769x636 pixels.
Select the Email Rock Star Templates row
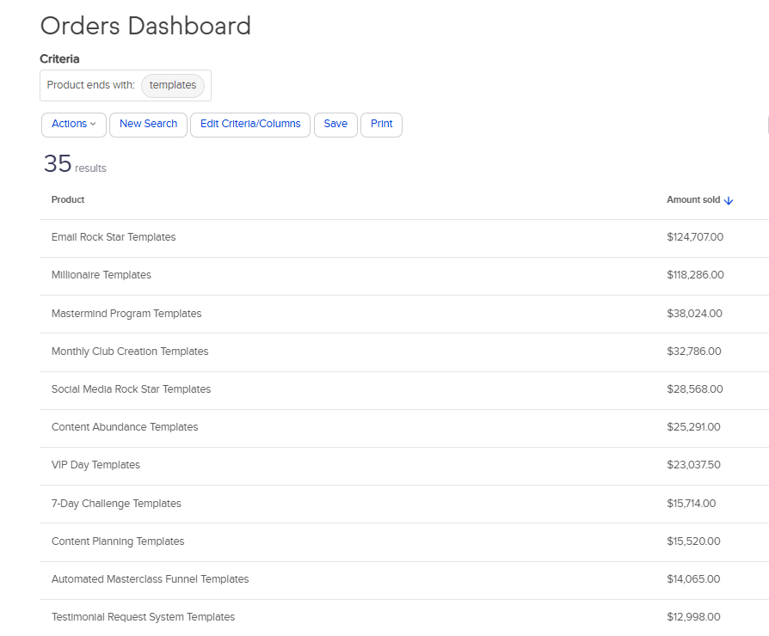click(x=114, y=237)
